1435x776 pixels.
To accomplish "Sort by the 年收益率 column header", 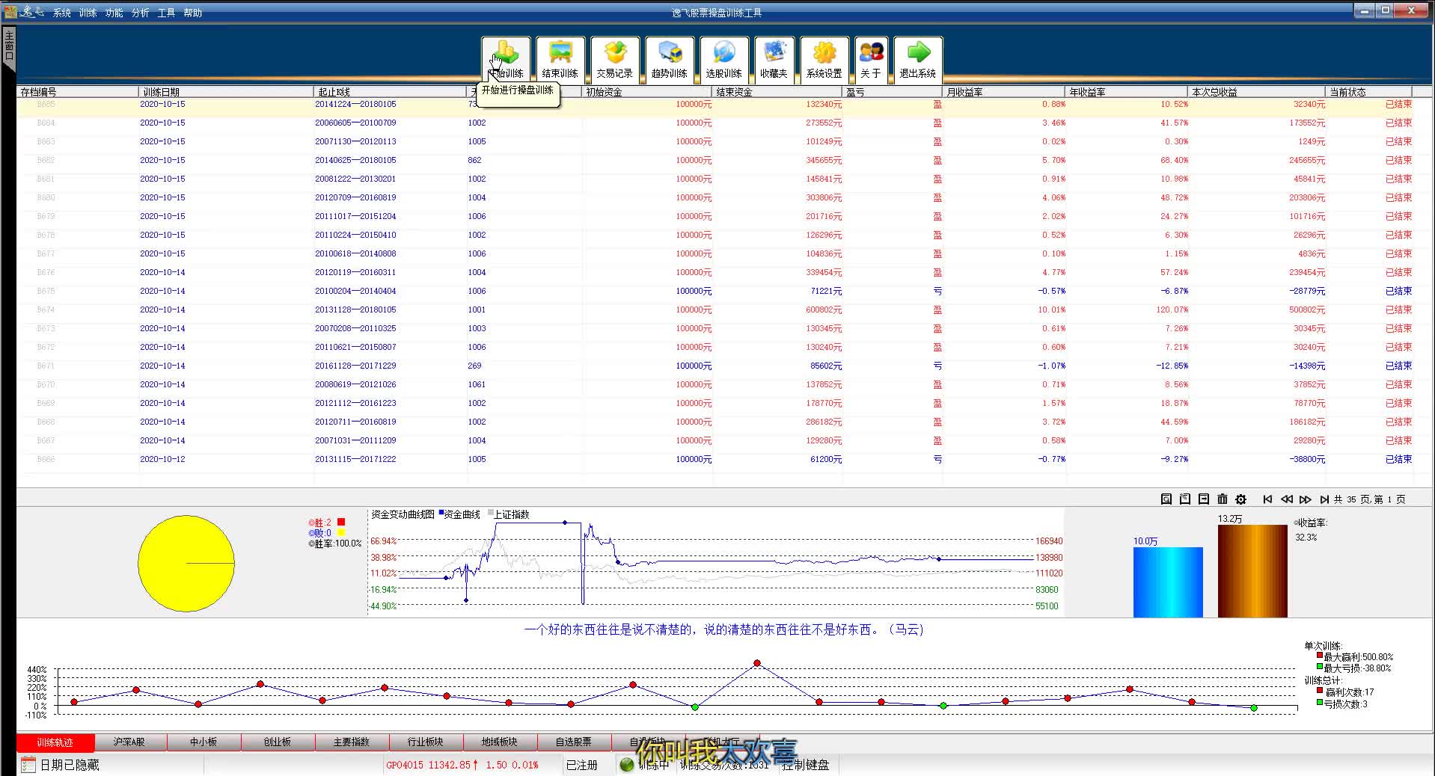I will [1127, 92].
